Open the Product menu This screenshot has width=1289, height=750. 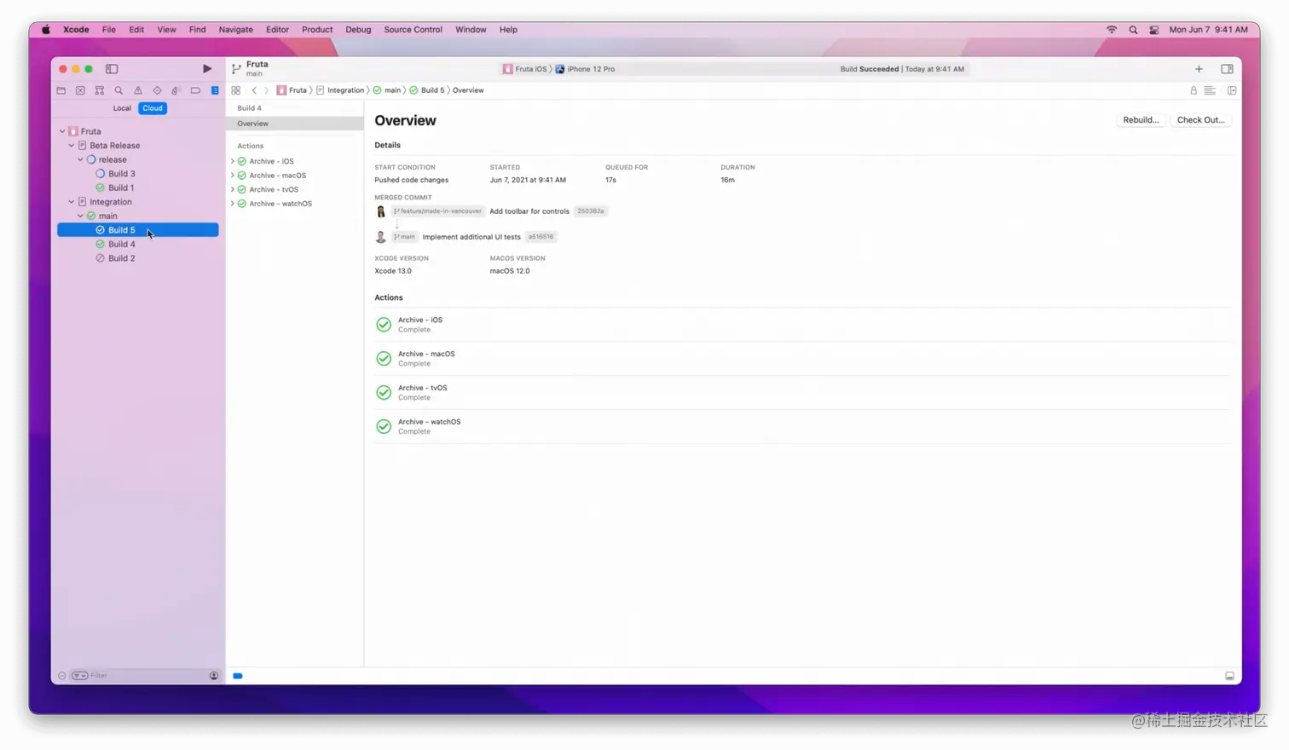pos(317,30)
